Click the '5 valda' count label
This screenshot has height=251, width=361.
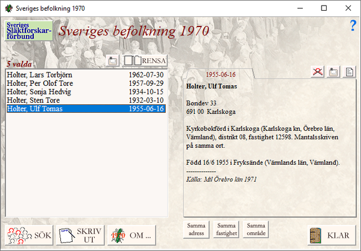click(19, 64)
